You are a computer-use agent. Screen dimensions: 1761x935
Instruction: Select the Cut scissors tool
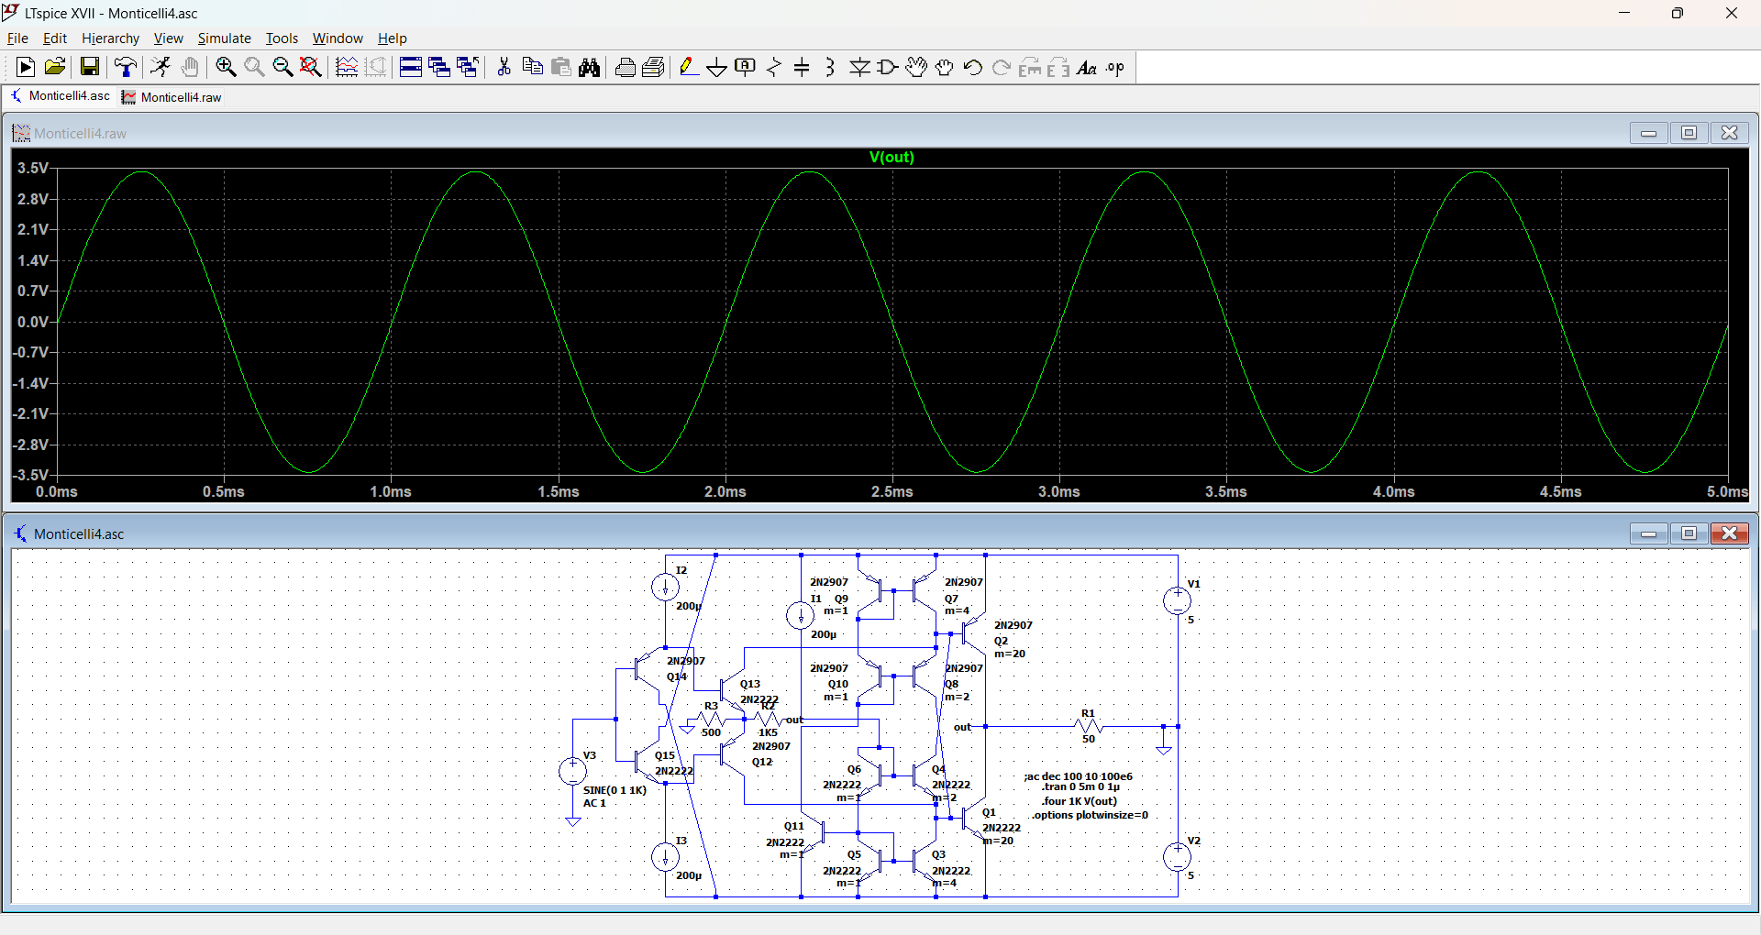coord(504,67)
